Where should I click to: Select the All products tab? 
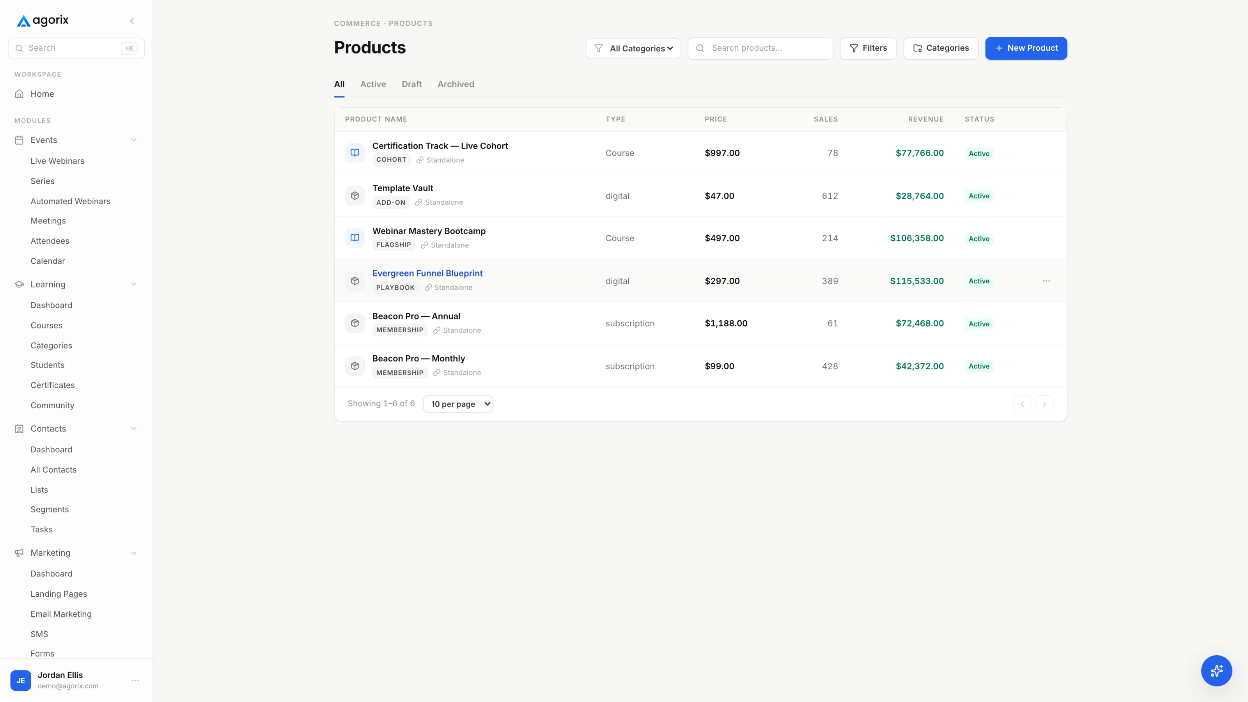pos(339,84)
